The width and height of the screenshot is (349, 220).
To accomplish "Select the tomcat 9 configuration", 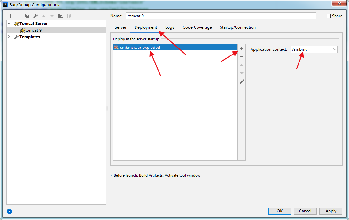I will click(x=56, y=30).
